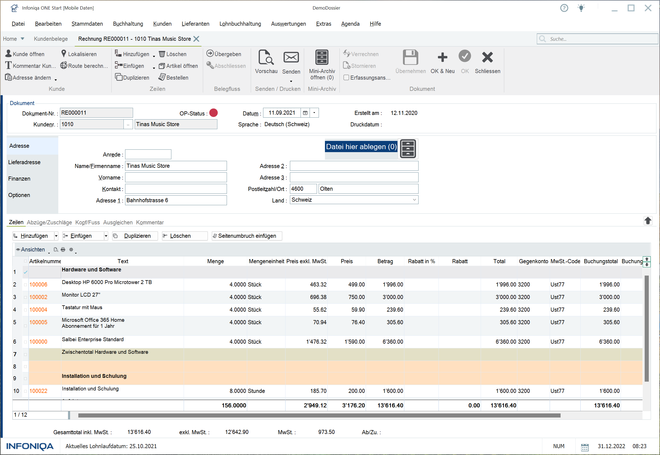660x455 pixels.
Task: Expand the Land dropdown showing Schweiz
Action: click(x=414, y=200)
